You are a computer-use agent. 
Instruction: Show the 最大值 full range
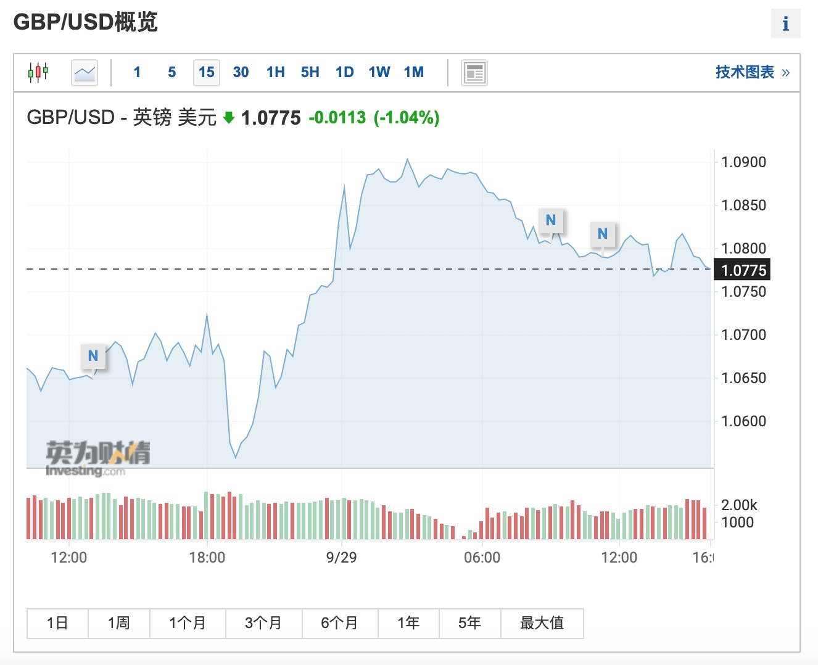coord(542,623)
